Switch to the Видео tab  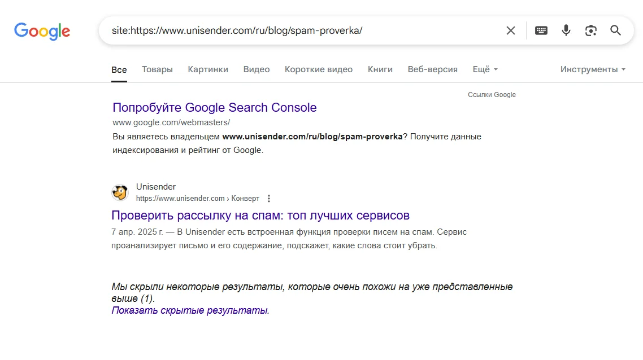257,69
